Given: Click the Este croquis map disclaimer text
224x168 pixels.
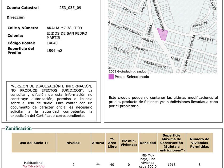Looking at the screenshot, I should pos(163,102).
